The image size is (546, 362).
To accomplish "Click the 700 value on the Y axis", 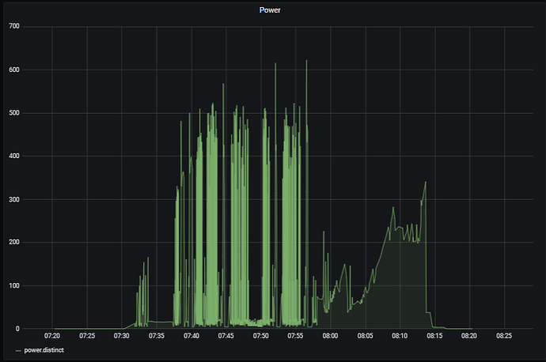I will (14, 26).
